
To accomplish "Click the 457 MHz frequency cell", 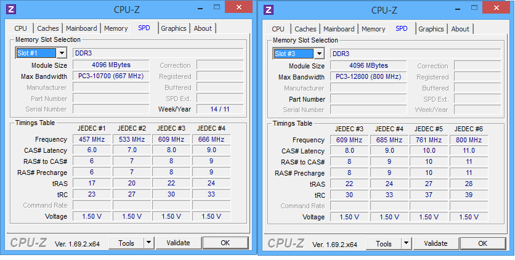I will (x=92, y=139).
